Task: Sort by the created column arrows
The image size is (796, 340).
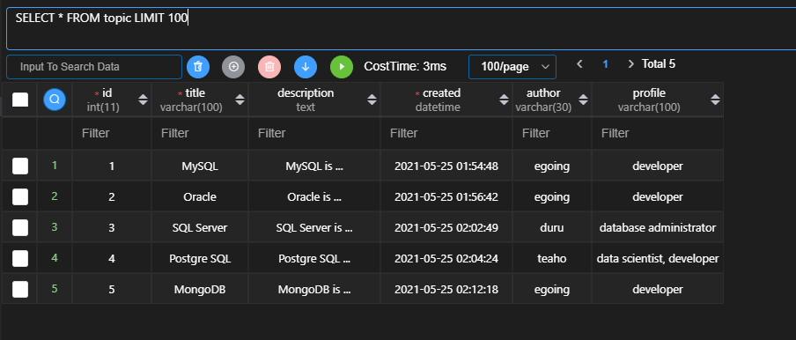Action: pyautogui.click(x=504, y=100)
